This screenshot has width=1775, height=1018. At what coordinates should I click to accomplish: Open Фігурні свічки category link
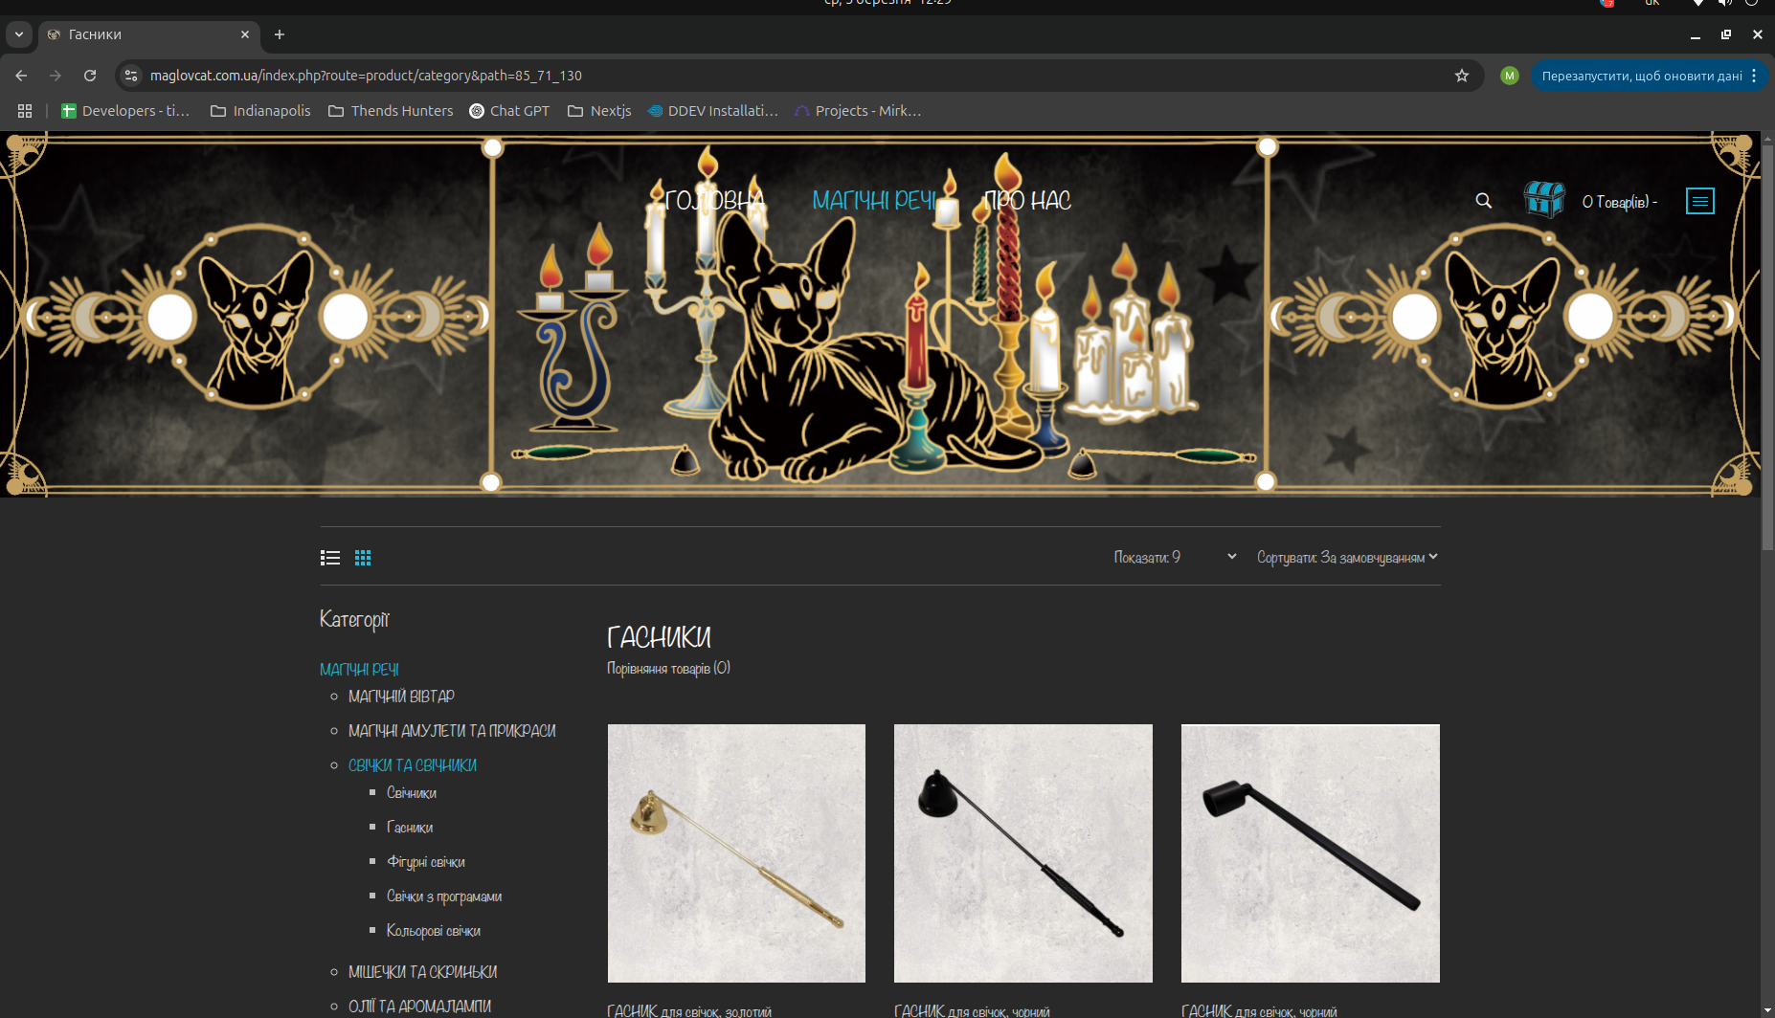tap(425, 862)
